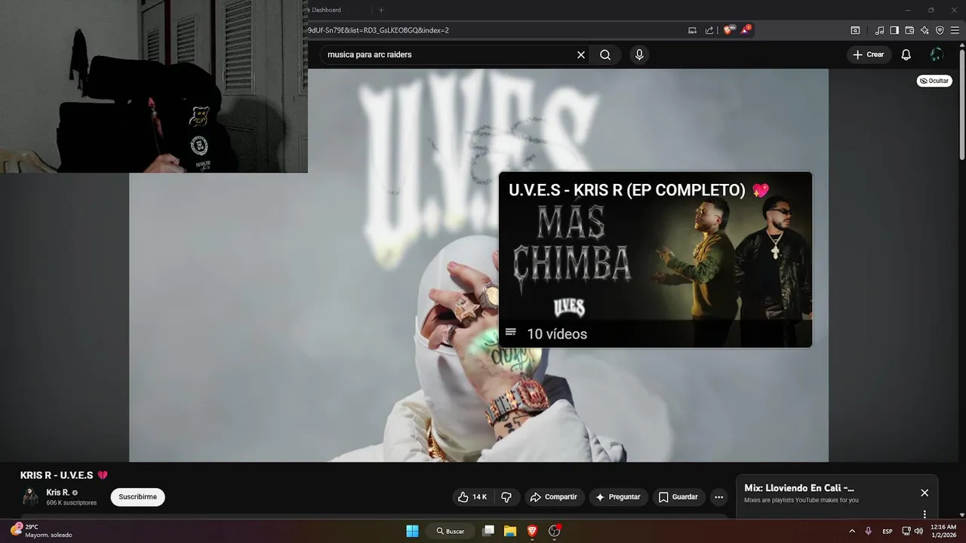
Task: Open the Kris R. channel name link
Action: [x=57, y=492]
